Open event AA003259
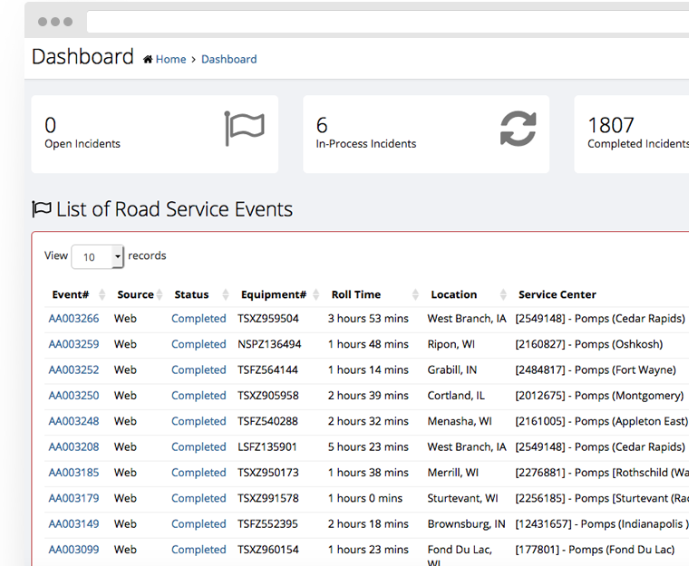 [x=73, y=344]
